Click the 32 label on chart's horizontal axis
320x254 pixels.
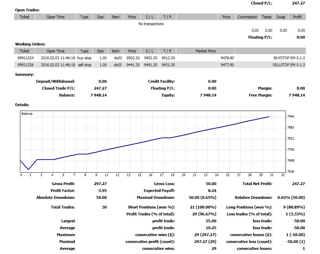click(283, 175)
